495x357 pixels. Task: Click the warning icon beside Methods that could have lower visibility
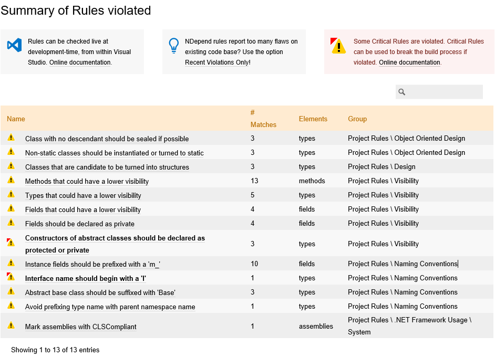(11, 180)
